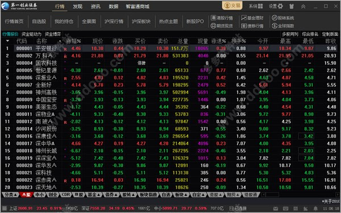The width and height of the screenshot is (341, 213).
Task: Open the 设置 gear settings
Action: pos(276,6)
